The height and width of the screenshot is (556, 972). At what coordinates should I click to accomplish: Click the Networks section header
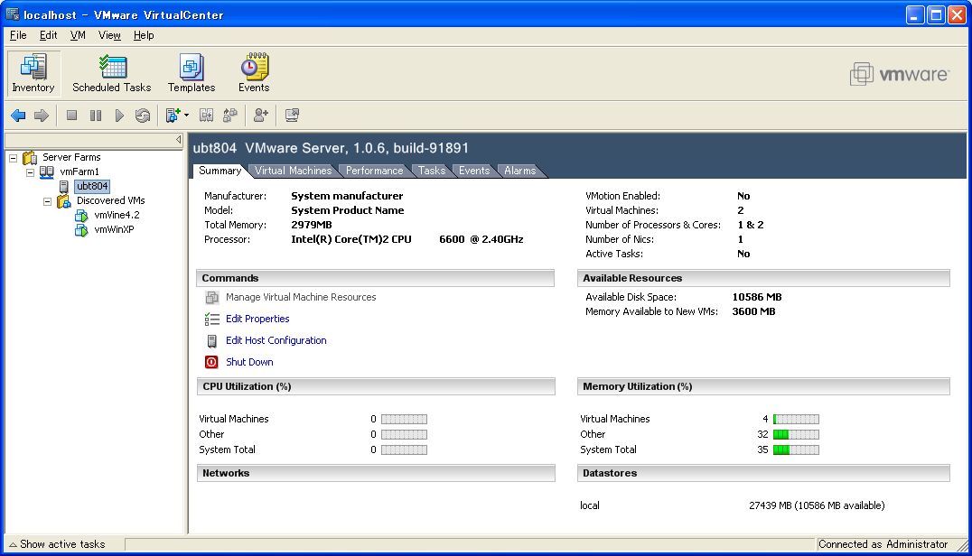point(376,474)
